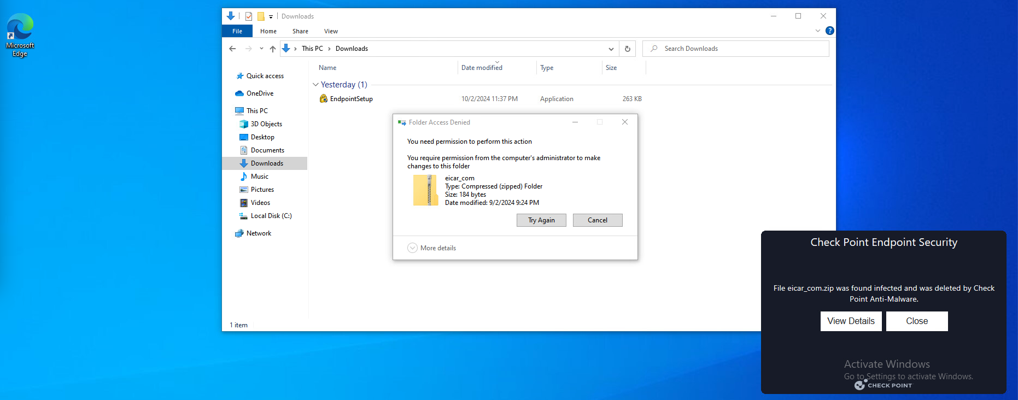Screen dimensions: 1018x400
Task: Open the File menu tab
Action: coord(237,31)
